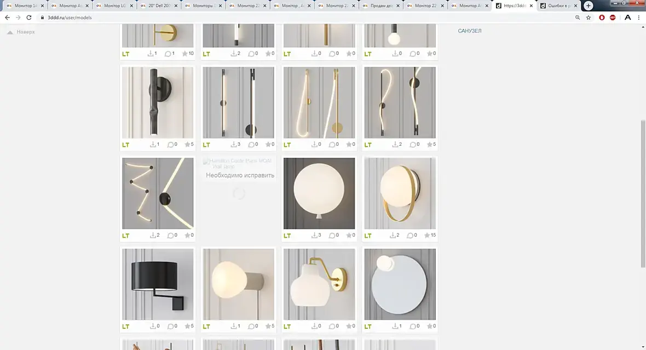Click star icon on the white bell brass sconce card
Image resolution: width=646 pixels, height=350 pixels.
coord(349,326)
